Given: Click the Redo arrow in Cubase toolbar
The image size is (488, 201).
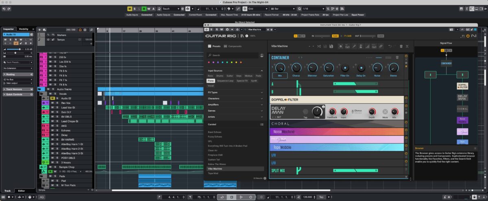Looking at the screenshot, I should pos(9,9).
